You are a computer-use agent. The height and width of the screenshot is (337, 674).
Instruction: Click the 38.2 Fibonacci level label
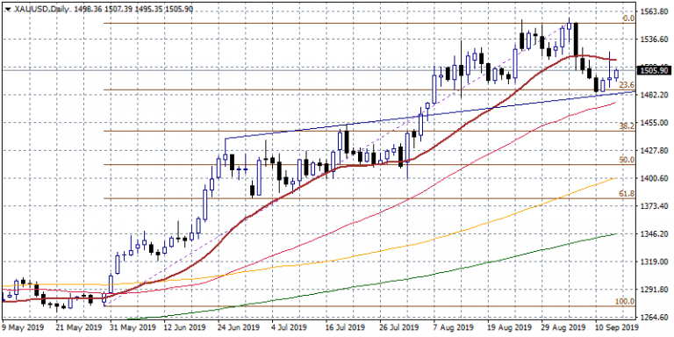tap(627, 126)
